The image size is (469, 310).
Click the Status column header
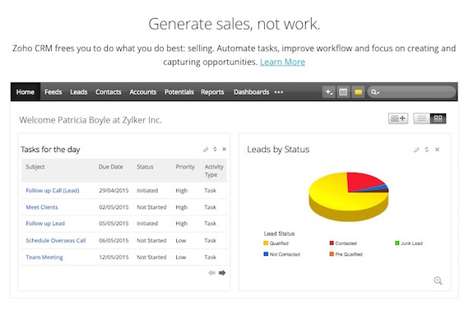(145, 167)
